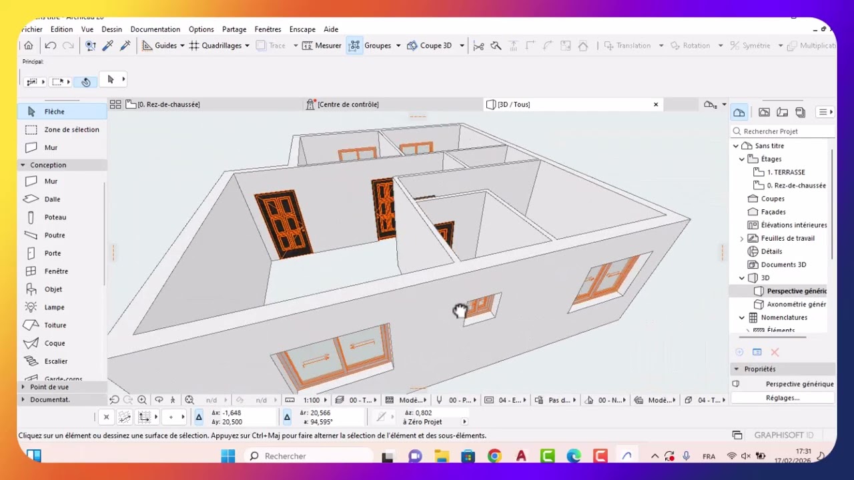
Task: Open the Guides dropdown arrow
Action: click(182, 45)
